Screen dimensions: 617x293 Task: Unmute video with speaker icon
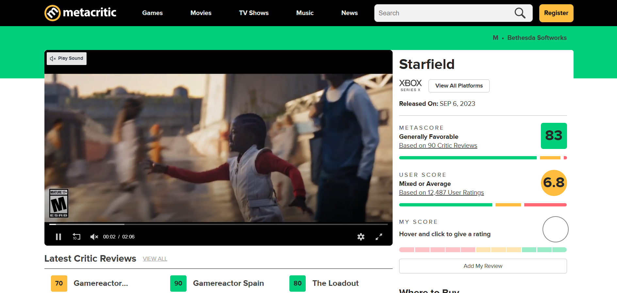click(94, 237)
